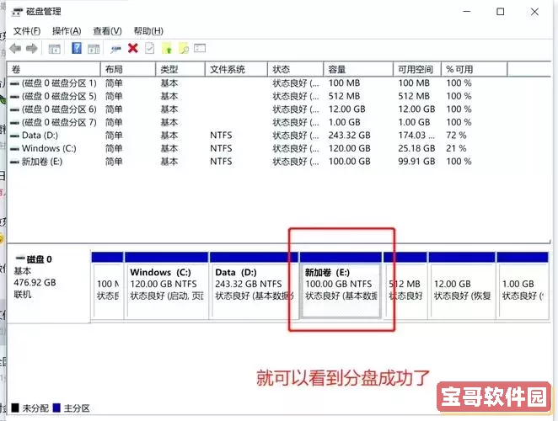Select the 新加卷 (E:) partition block in disk map
The image size is (558, 421).
[341, 285]
